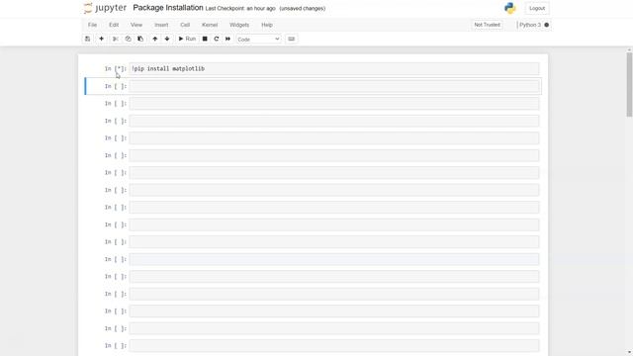Open the Cell menu

pyautogui.click(x=185, y=25)
